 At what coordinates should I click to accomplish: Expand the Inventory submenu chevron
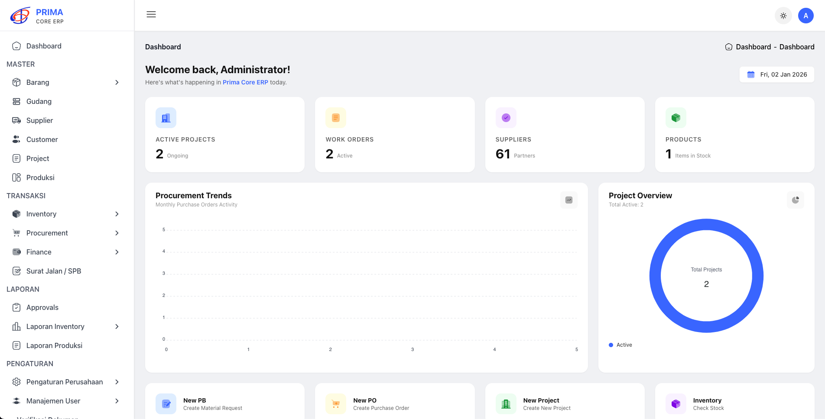(x=117, y=214)
